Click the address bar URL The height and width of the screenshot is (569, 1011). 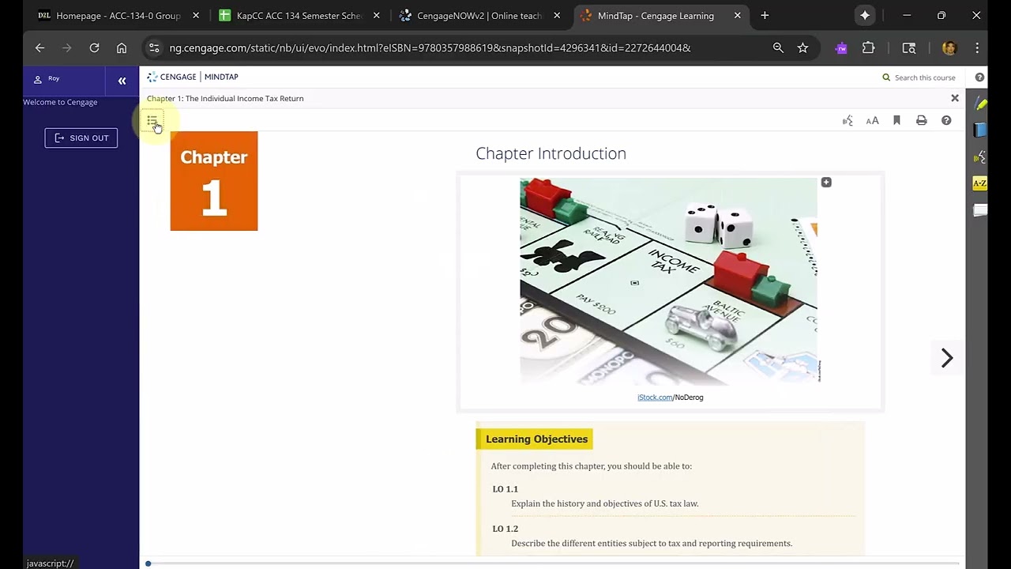pyautogui.click(x=430, y=48)
